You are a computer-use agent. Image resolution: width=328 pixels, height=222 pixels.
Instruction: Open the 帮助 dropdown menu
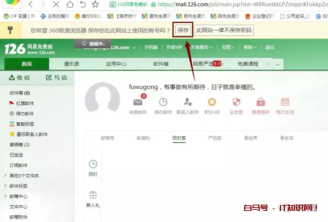coord(249,47)
